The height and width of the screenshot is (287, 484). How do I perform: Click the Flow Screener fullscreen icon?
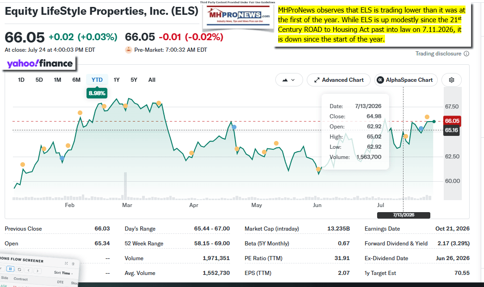(x=66, y=263)
